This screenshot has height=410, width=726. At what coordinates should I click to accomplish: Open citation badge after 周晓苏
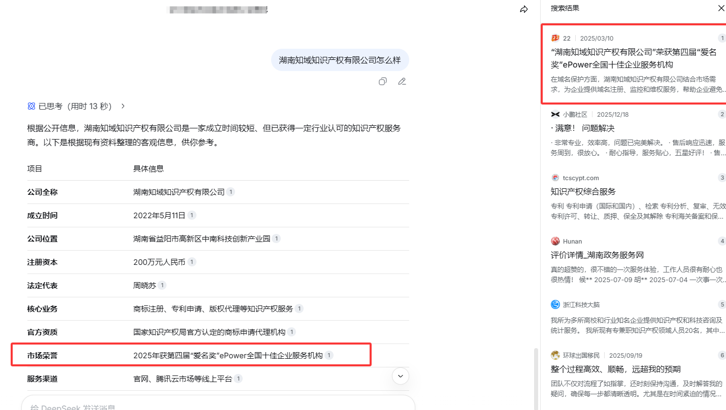coord(162,285)
